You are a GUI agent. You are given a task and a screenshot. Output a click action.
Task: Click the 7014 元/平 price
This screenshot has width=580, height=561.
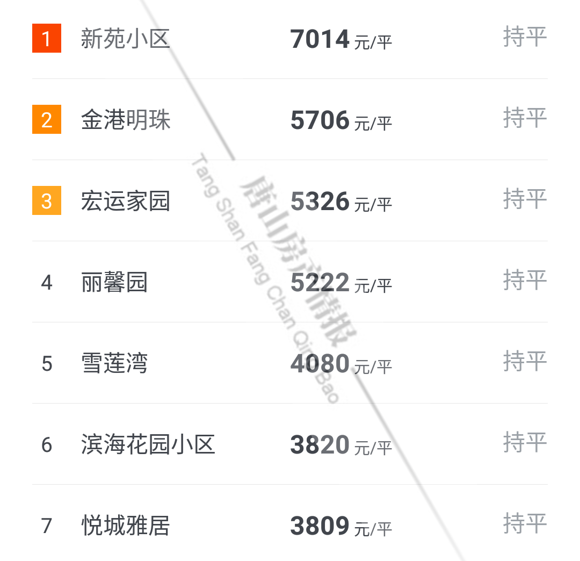click(340, 39)
